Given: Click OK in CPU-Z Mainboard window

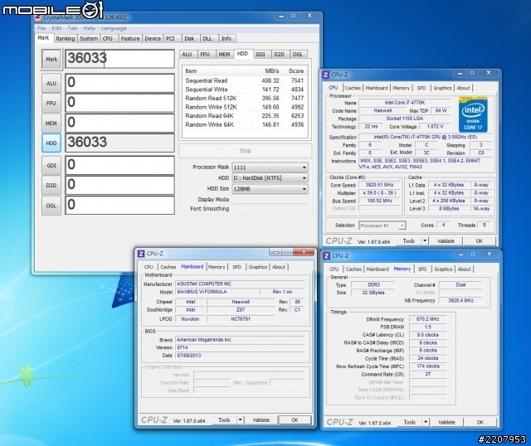Looking at the screenshot, I should point(295,420).
